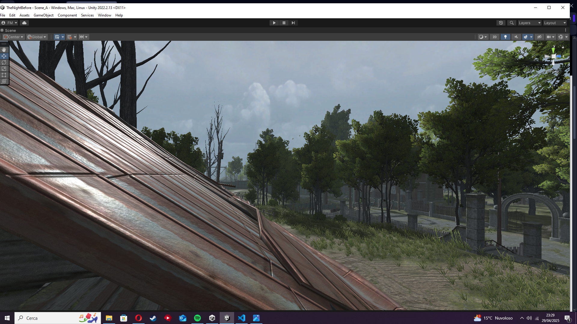Screen dimensions: 577x324
Task: Expand the gizmos options arrow
Action: [x=566, y=37]
